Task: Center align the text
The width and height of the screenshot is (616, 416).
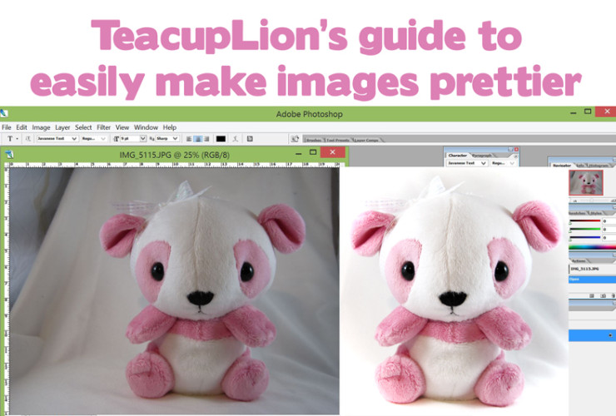Action: 198,139
